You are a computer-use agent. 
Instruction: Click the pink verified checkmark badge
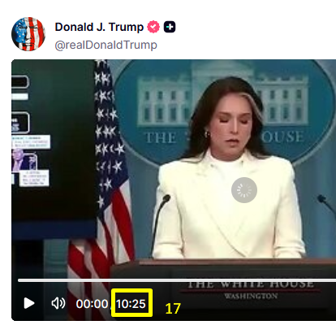[153, 27]
